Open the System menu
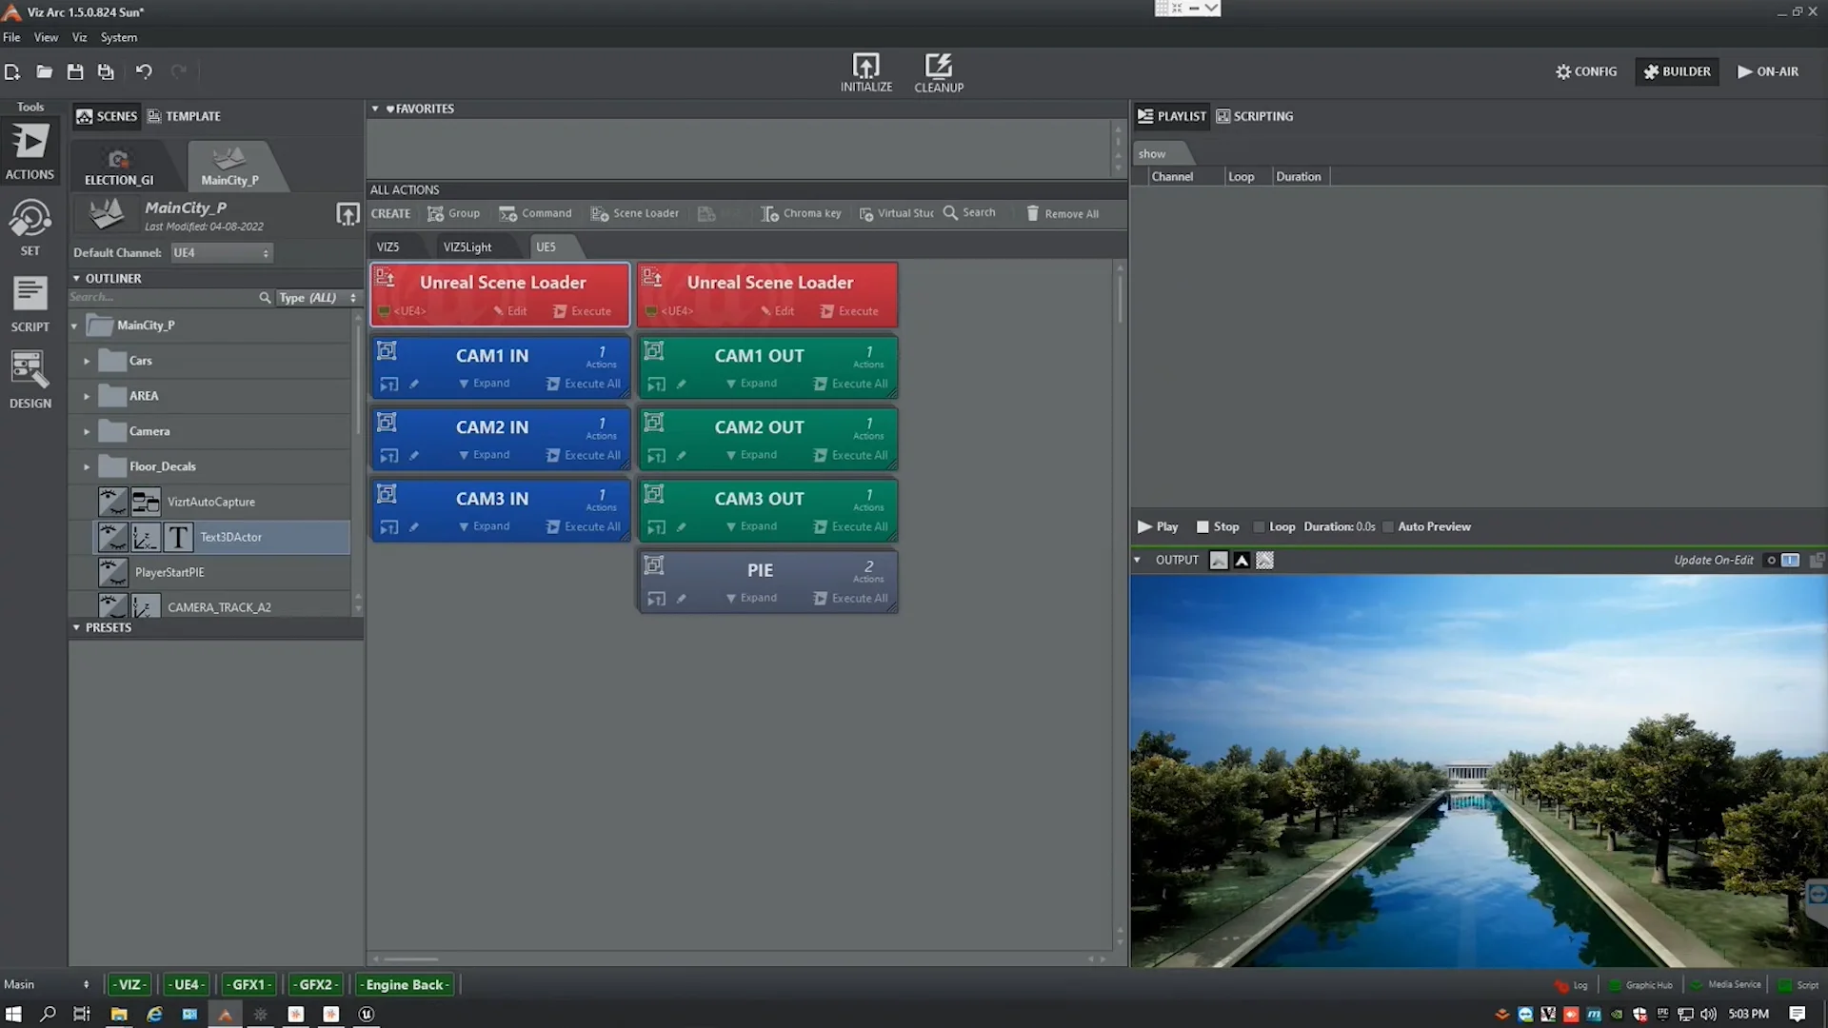Viewport: 1828px width, 1028px height. (118, 37)
